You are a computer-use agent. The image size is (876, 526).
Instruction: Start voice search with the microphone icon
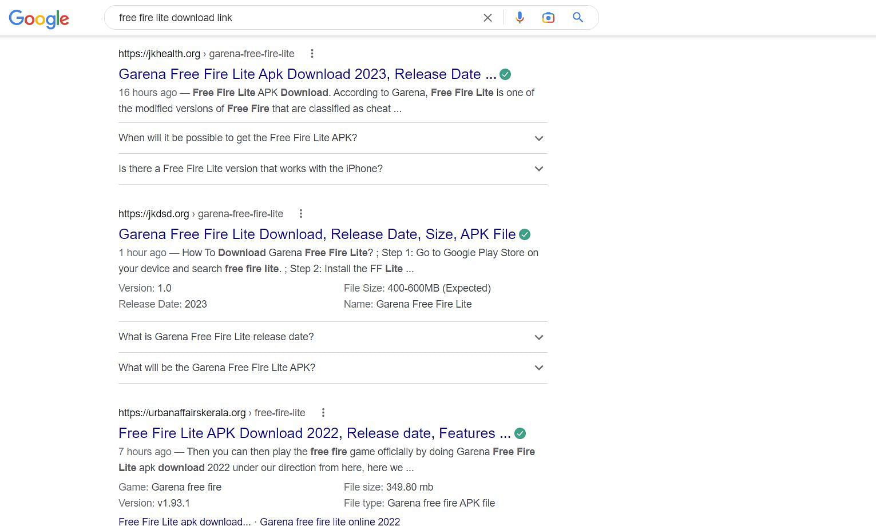520,18
